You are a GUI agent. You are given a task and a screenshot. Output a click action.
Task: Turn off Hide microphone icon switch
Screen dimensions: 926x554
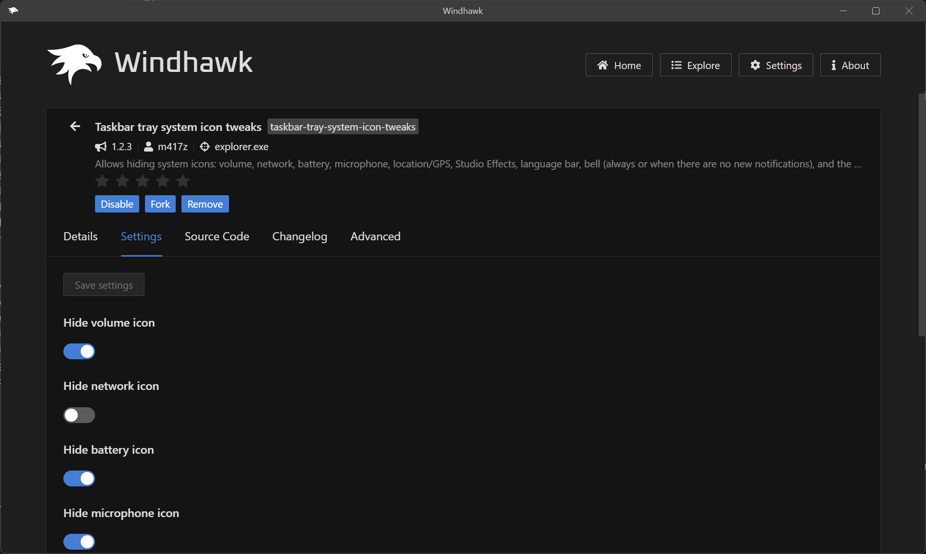(79, 542)
